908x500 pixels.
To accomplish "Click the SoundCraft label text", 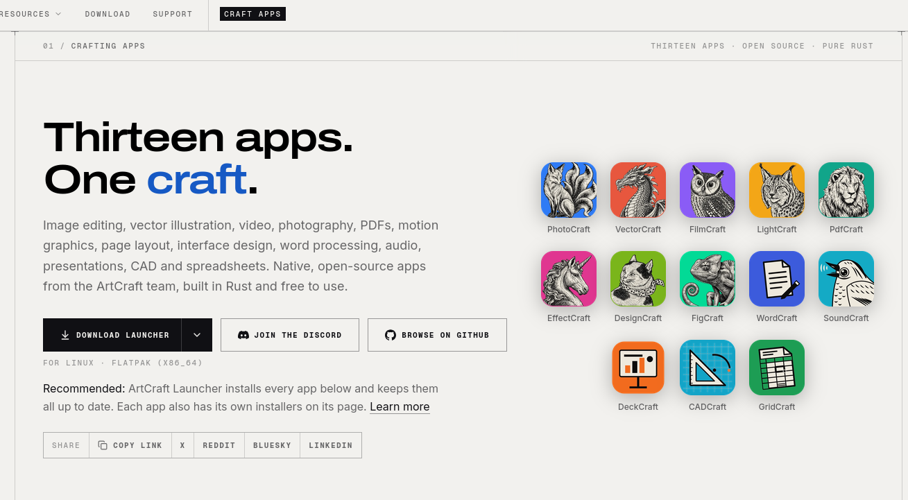I will [846, 318].
